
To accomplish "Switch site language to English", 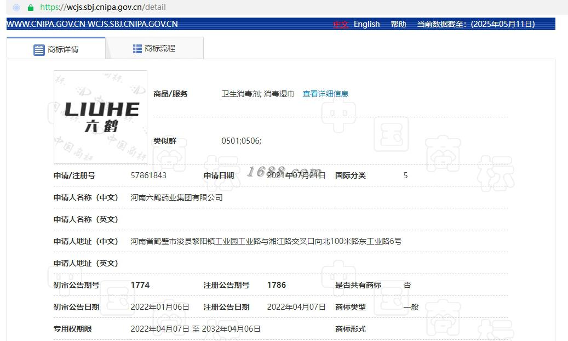I will 366,24.
